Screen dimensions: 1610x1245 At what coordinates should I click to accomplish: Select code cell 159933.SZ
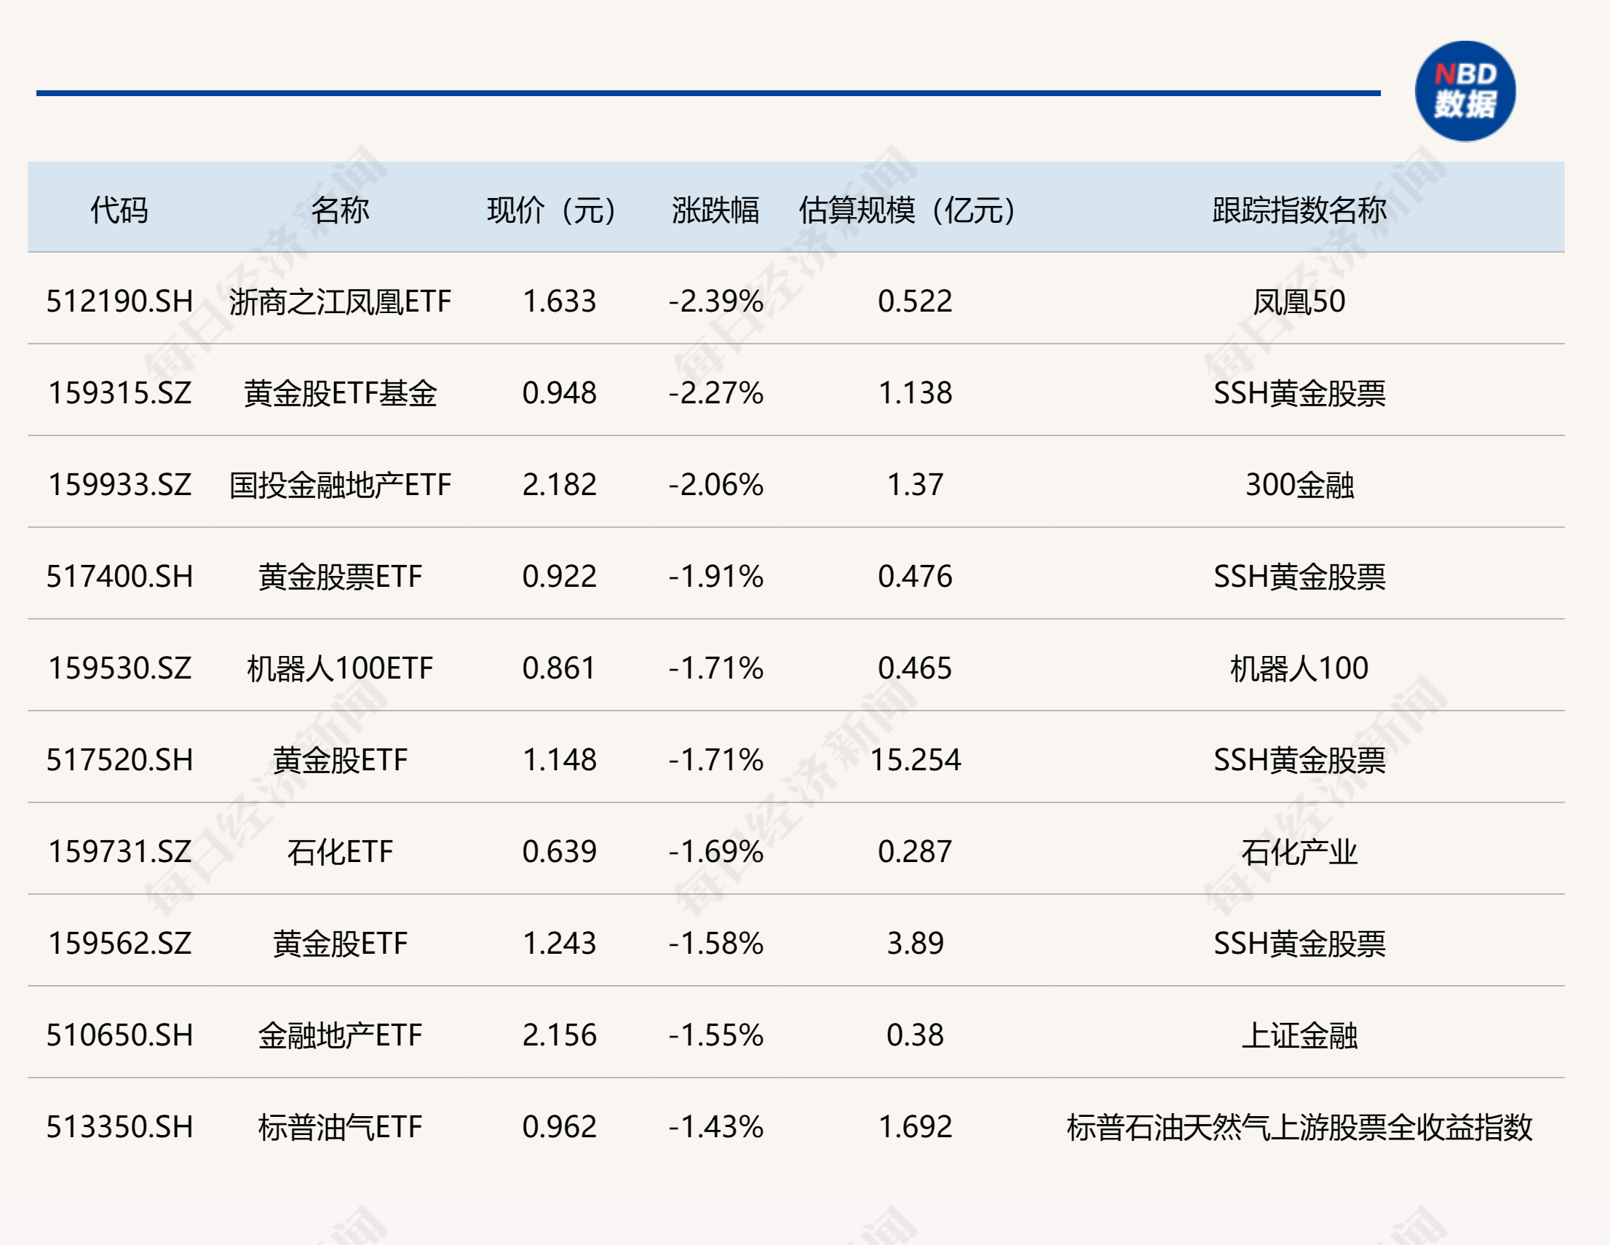[119, 485]
